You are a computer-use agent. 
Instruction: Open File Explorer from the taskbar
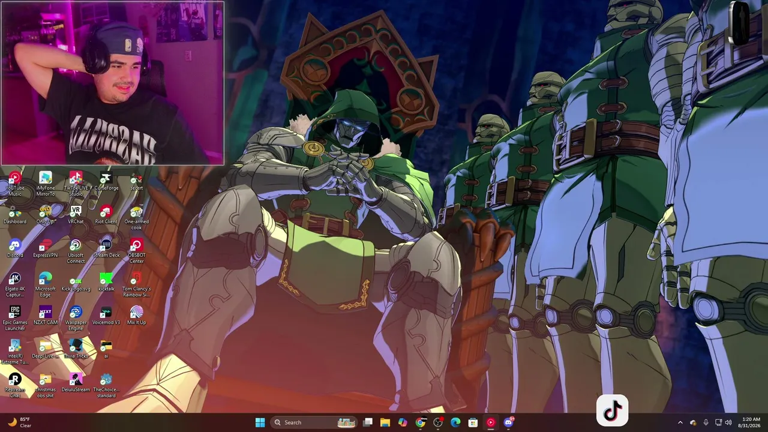tap(385, 422)
